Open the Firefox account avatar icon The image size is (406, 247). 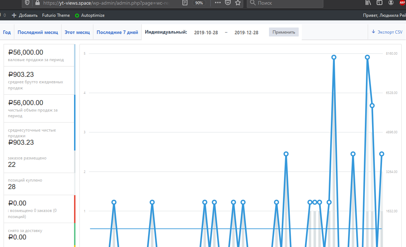click(x=391, y=3)
